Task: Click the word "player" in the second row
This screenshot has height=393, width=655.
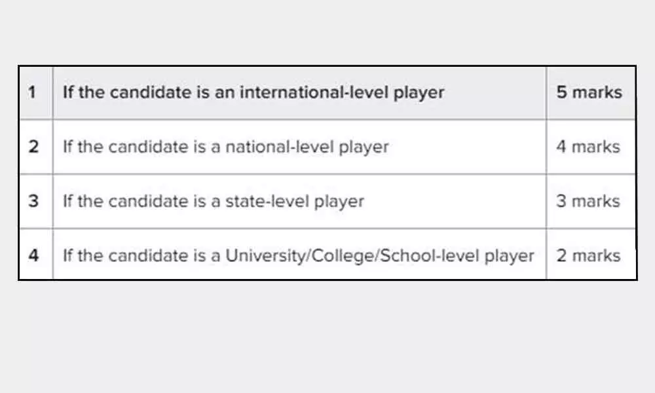Action: pos(365,147)
